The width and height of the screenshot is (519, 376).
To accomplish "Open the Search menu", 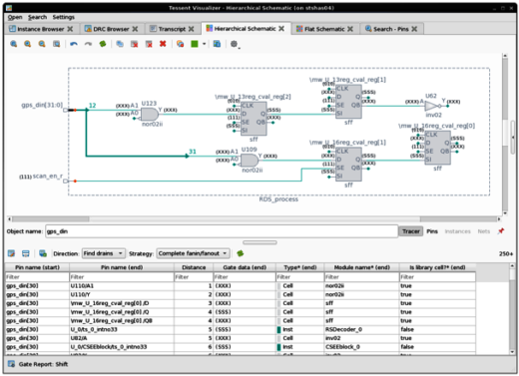I will pyautogui.click(x=37, y=17).
